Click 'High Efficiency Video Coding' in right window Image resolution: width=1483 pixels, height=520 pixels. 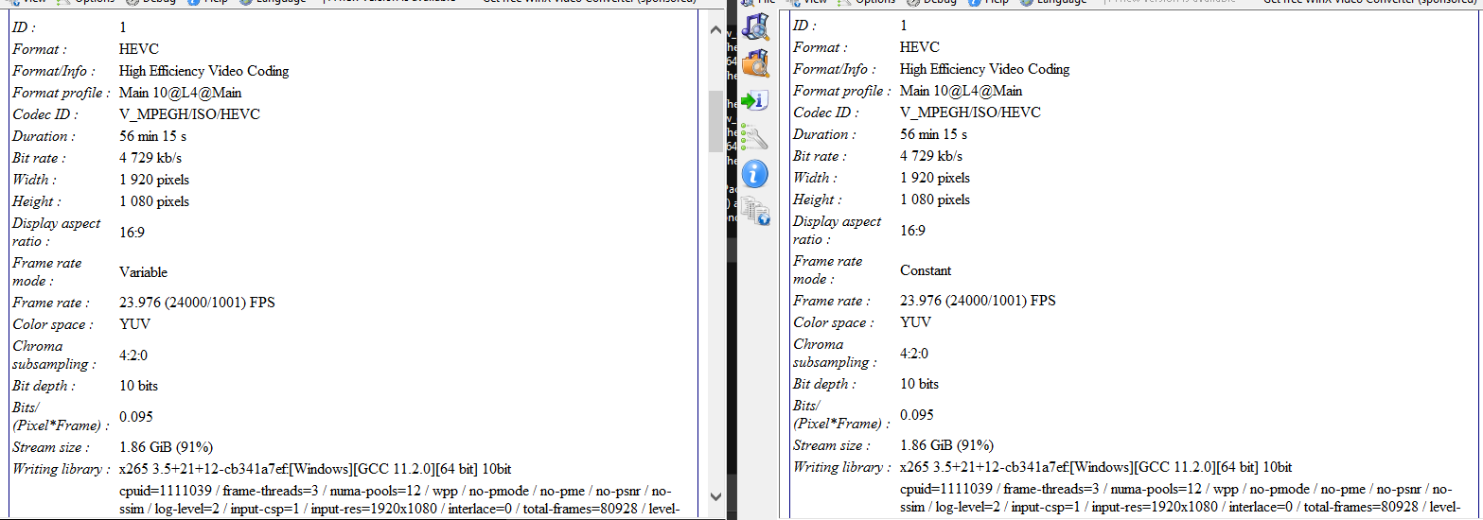[984, 69]
